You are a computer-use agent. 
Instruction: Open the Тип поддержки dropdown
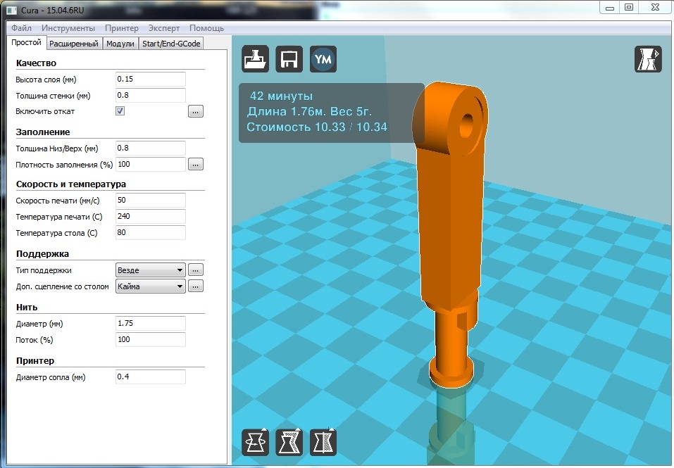point(151,270)
